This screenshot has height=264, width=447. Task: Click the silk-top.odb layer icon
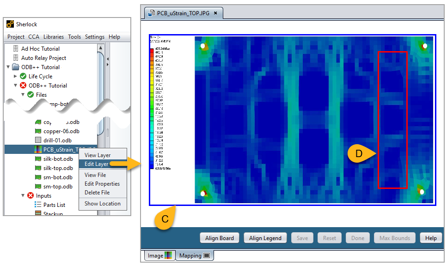pyautogui.click(x=38, y=168)
